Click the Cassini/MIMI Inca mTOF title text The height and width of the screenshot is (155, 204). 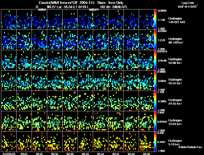pyautogui.click(x=58, y=3)
